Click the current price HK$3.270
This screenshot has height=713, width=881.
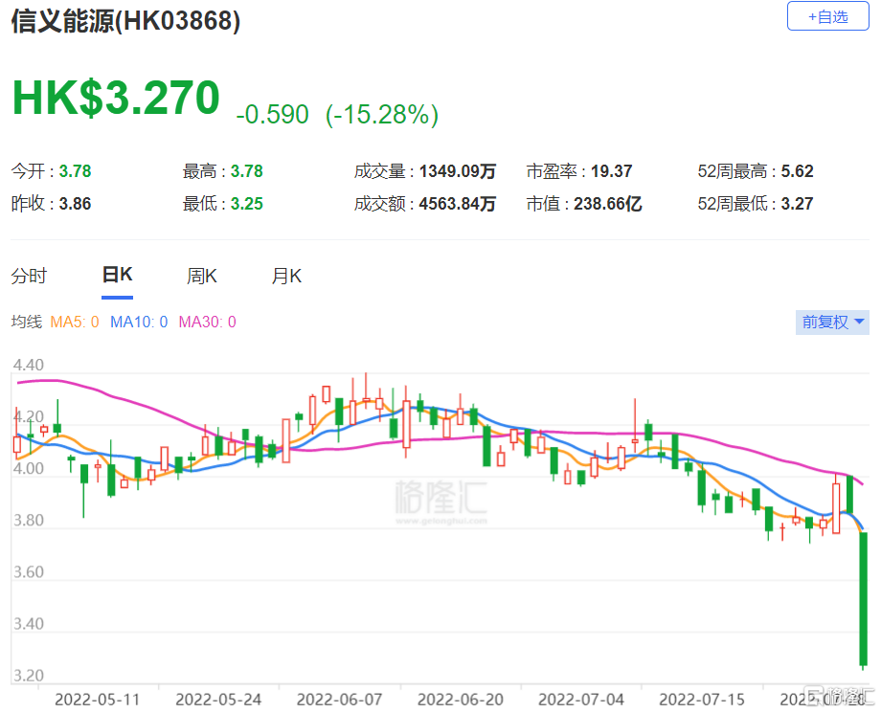pyautogui.click(x=116, y=98)
